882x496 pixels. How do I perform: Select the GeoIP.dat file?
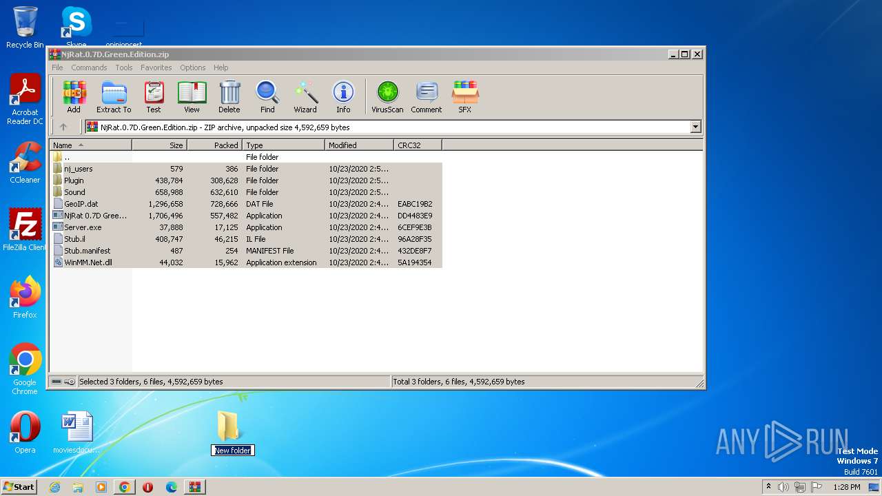pyautogui.click(x=246, y=204)
